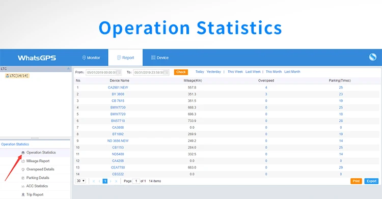Click the round account icon in header
Viewport: 382px width, 199px height.
coord(372,57)
